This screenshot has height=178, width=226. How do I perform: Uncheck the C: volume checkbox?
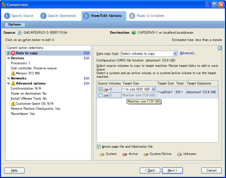pyautogui.click(x=100, y=90)
